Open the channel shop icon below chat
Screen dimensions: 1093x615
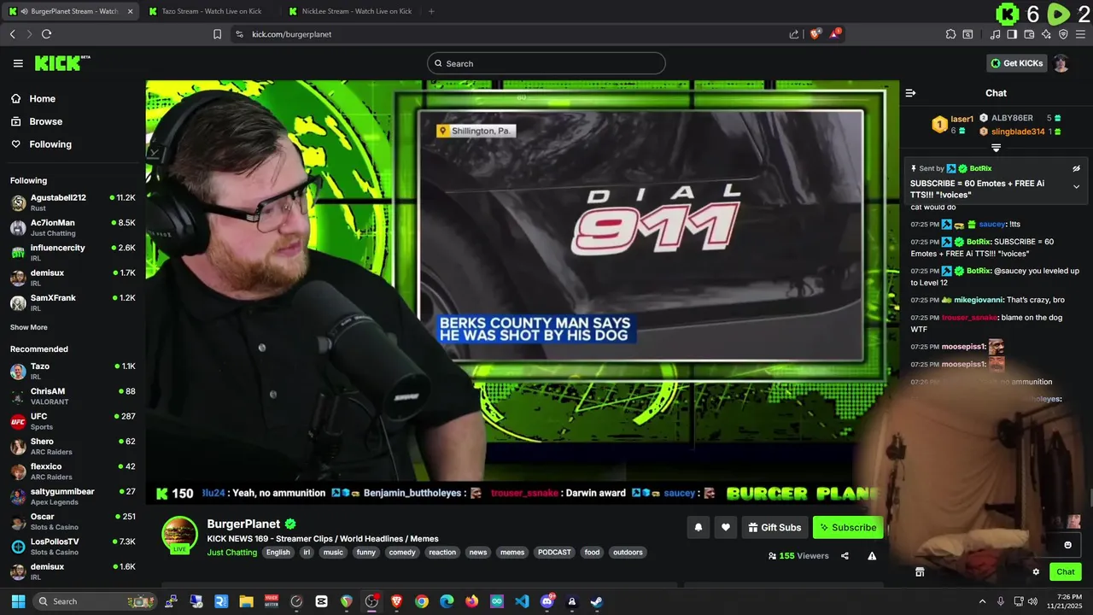pyautogui.click(x=920, y=572)
